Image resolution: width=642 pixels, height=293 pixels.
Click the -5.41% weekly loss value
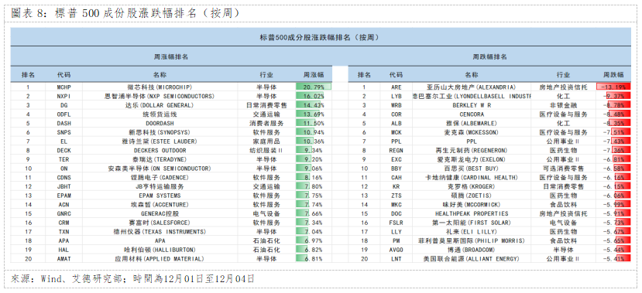pos(613,259)
